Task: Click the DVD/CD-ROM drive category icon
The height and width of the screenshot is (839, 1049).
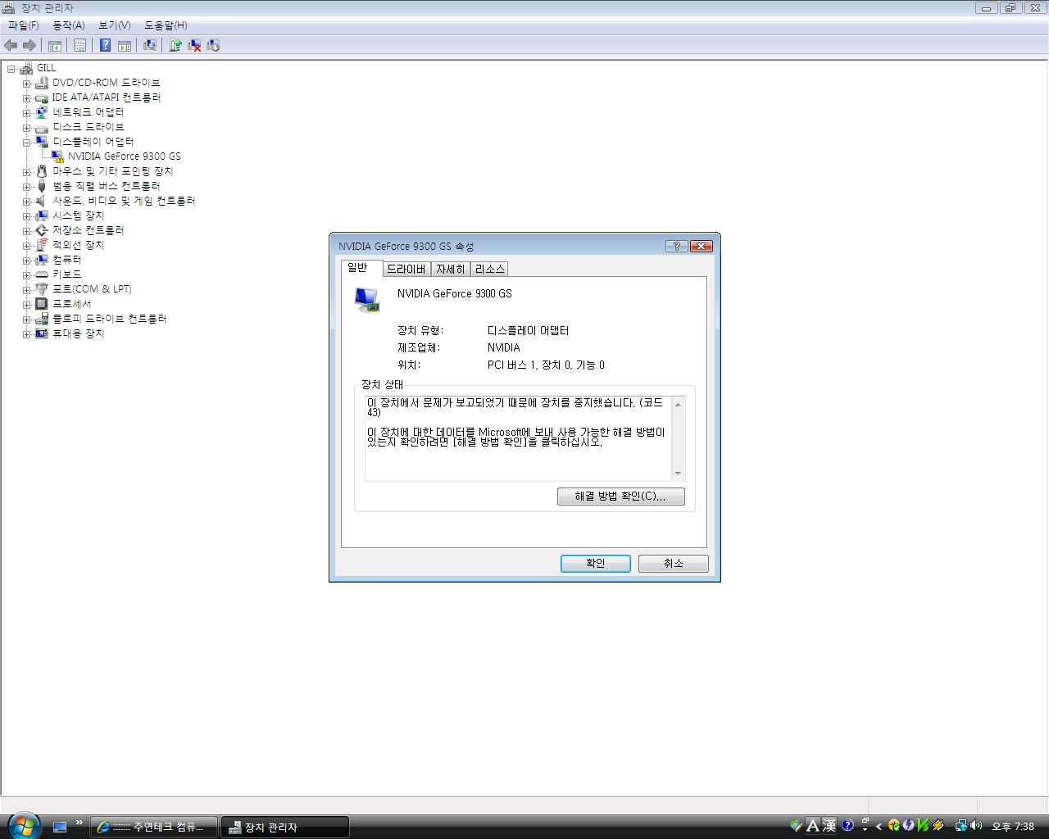Action: point(42,83)
